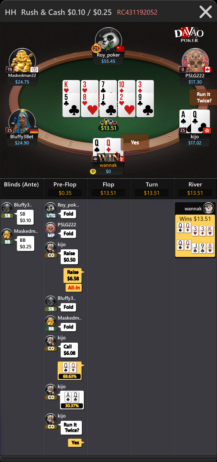This screenshot has width=217, height=462.
Task: Open Bluffy3Bet's queen avatar
Action: 22,122
